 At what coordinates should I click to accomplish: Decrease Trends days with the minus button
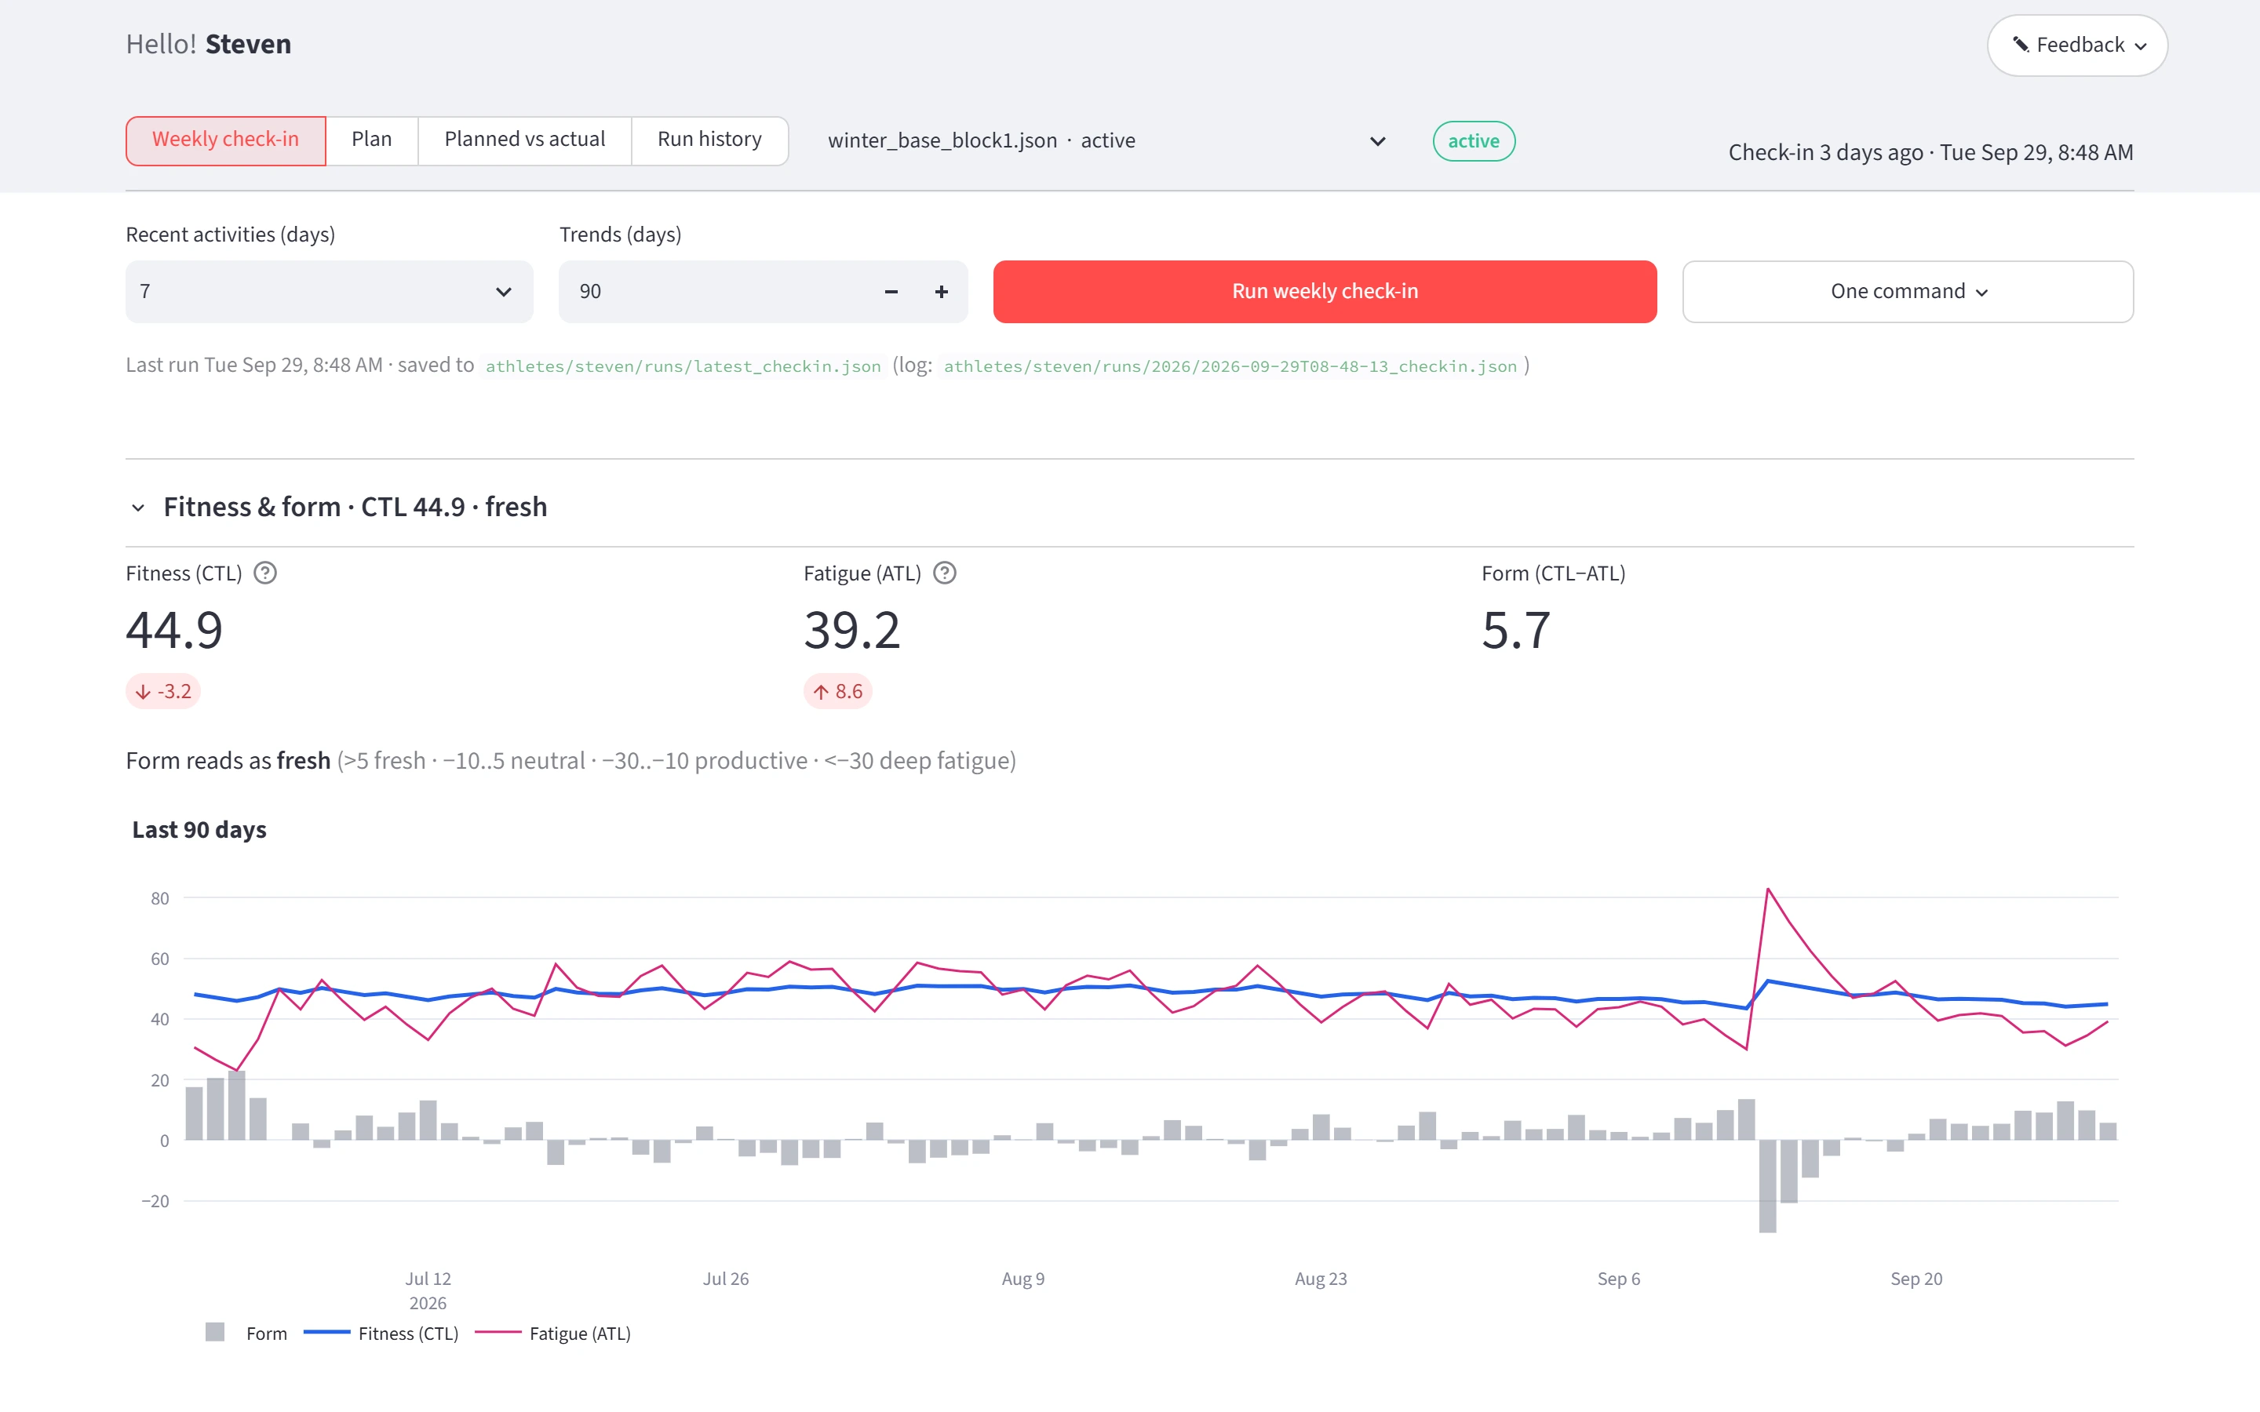[x=891, y=293]
